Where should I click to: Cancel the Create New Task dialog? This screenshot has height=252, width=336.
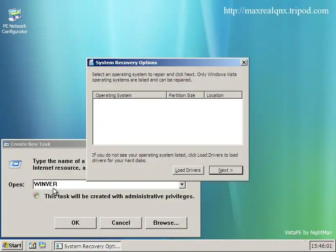pyautogui.click(x=121, y=223)
